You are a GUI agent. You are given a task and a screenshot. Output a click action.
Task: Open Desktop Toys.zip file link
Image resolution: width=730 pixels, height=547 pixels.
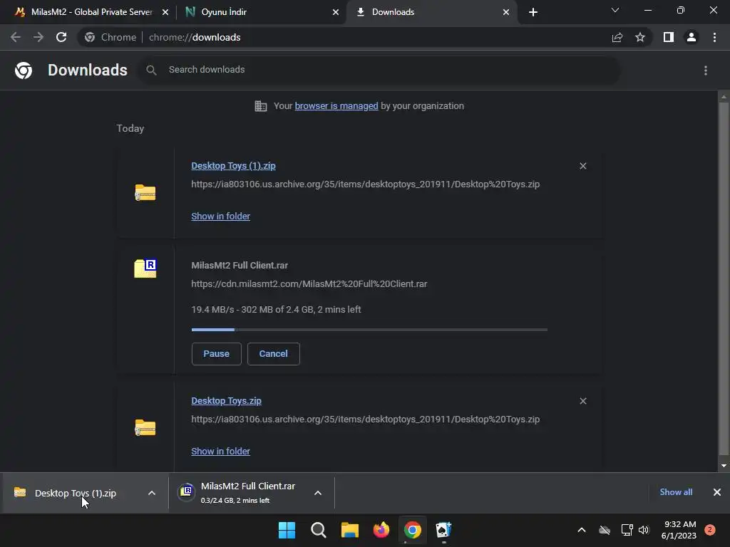pyautogui.click(x=226, y=401)
